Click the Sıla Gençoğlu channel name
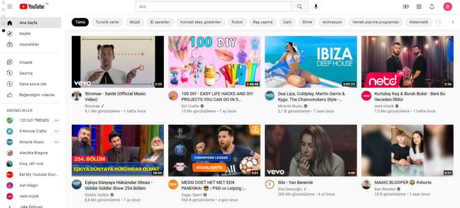The height and width of the screenshot is (208, 460). coord(290,189)
